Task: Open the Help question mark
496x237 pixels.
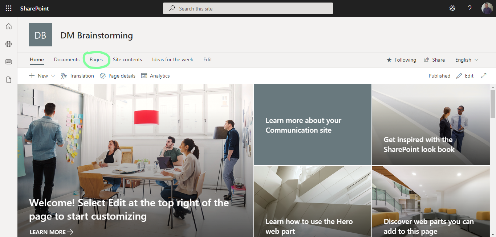Action: (469, 8)
